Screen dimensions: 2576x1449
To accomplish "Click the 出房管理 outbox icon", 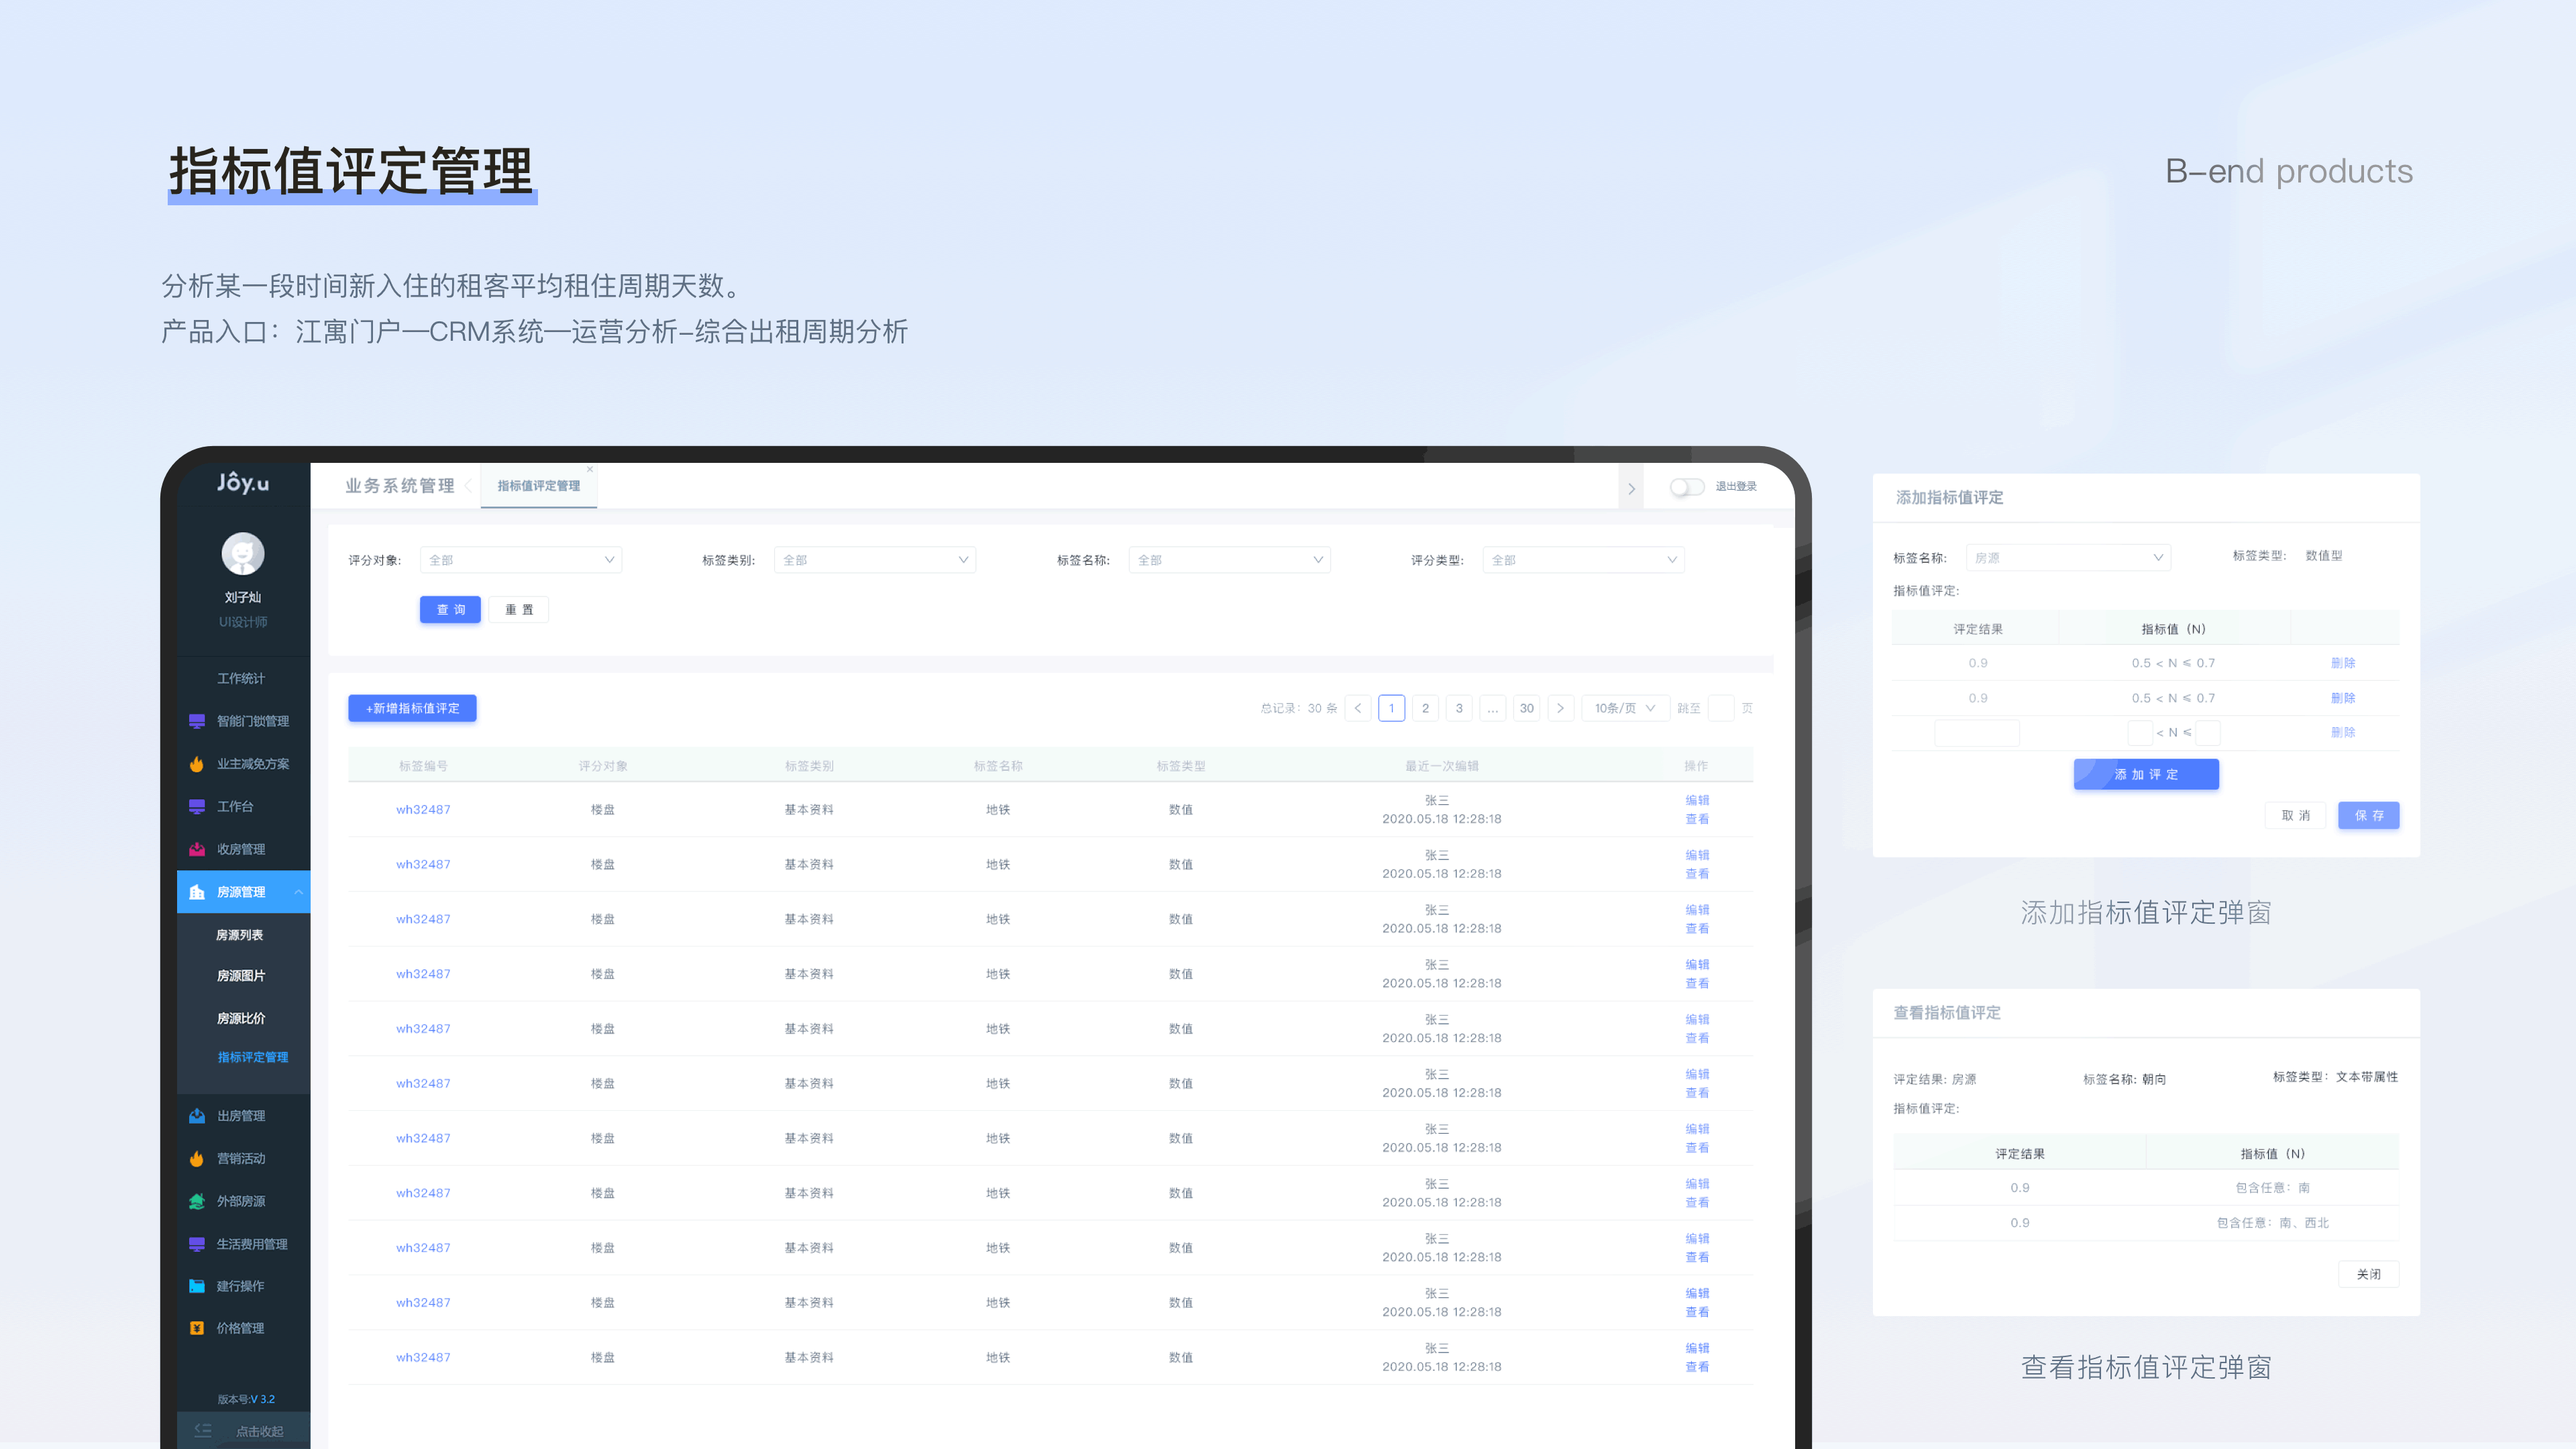I will 197,1116.
